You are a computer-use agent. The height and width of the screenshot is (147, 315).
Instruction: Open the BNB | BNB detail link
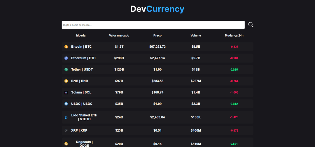80,81
